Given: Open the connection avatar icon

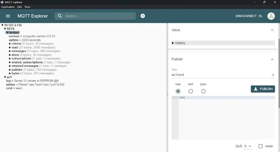Looking at the screenshot, I should coord(271,16).
